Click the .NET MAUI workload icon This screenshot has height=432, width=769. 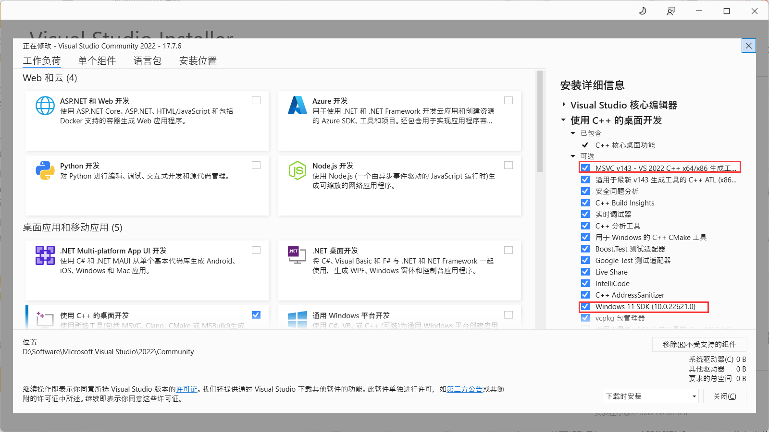click(45, 255)
